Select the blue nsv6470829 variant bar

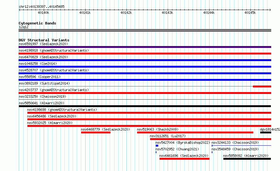[x=145, y=60]
